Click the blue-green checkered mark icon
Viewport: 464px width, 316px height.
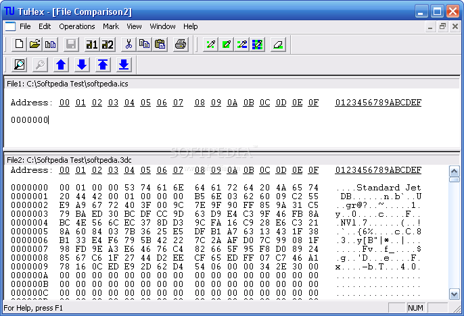(x=257, y=45)
